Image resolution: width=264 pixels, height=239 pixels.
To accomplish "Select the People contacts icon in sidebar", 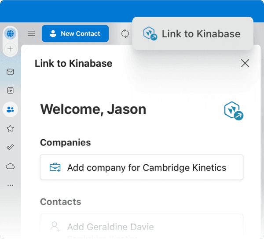I will (10, 109).
